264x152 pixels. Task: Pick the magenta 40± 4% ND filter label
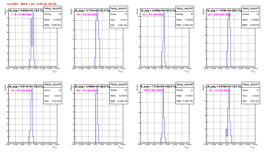pyautogui.click(x=87, y=91)
